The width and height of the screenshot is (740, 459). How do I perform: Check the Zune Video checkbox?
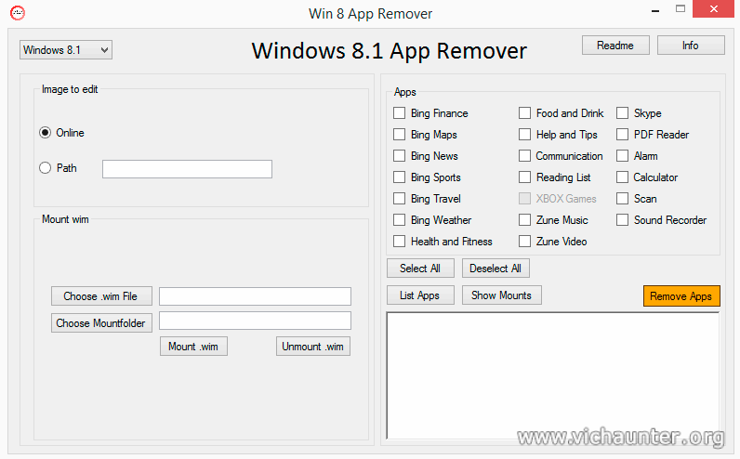[525, 242]
